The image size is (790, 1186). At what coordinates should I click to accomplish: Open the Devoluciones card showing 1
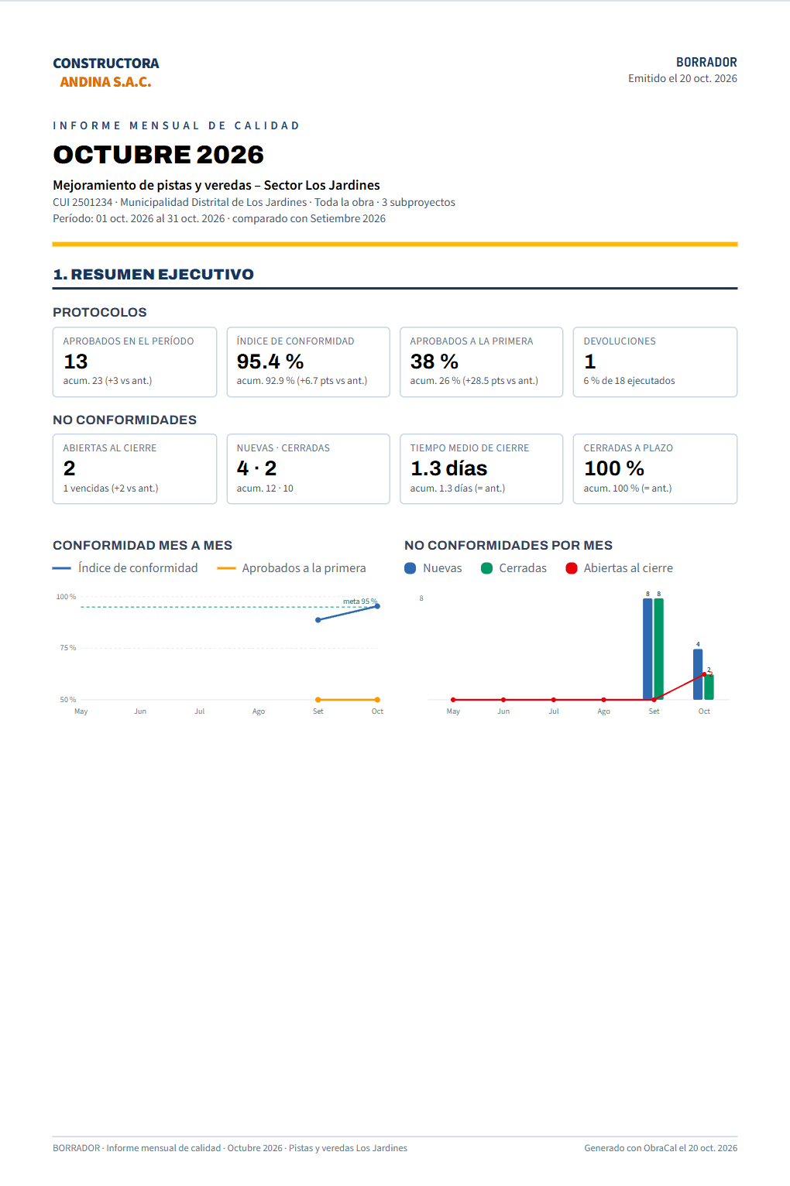tap(655, 362)
